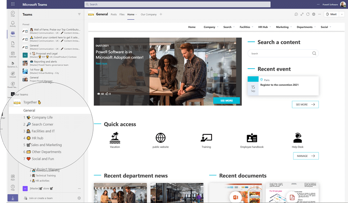Reload the Home tab
Viewport: 348px width, 203px height.
point(308,14)
